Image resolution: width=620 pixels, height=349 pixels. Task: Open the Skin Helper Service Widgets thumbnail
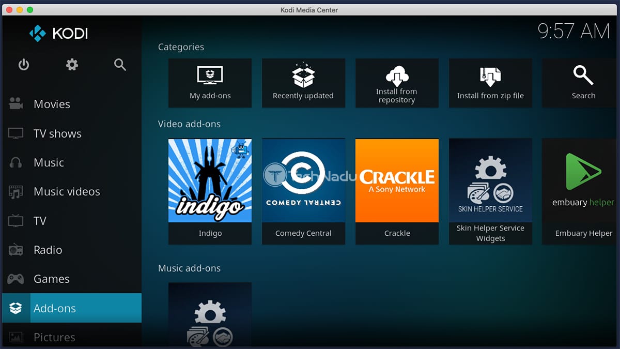tap(490, 180)
